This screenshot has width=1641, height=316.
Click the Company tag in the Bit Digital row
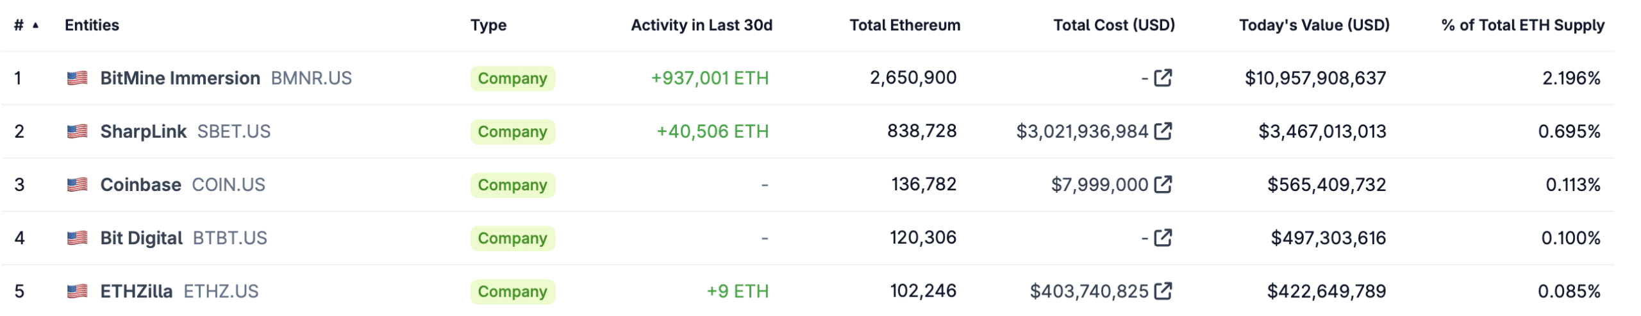(x=512, y=238)
